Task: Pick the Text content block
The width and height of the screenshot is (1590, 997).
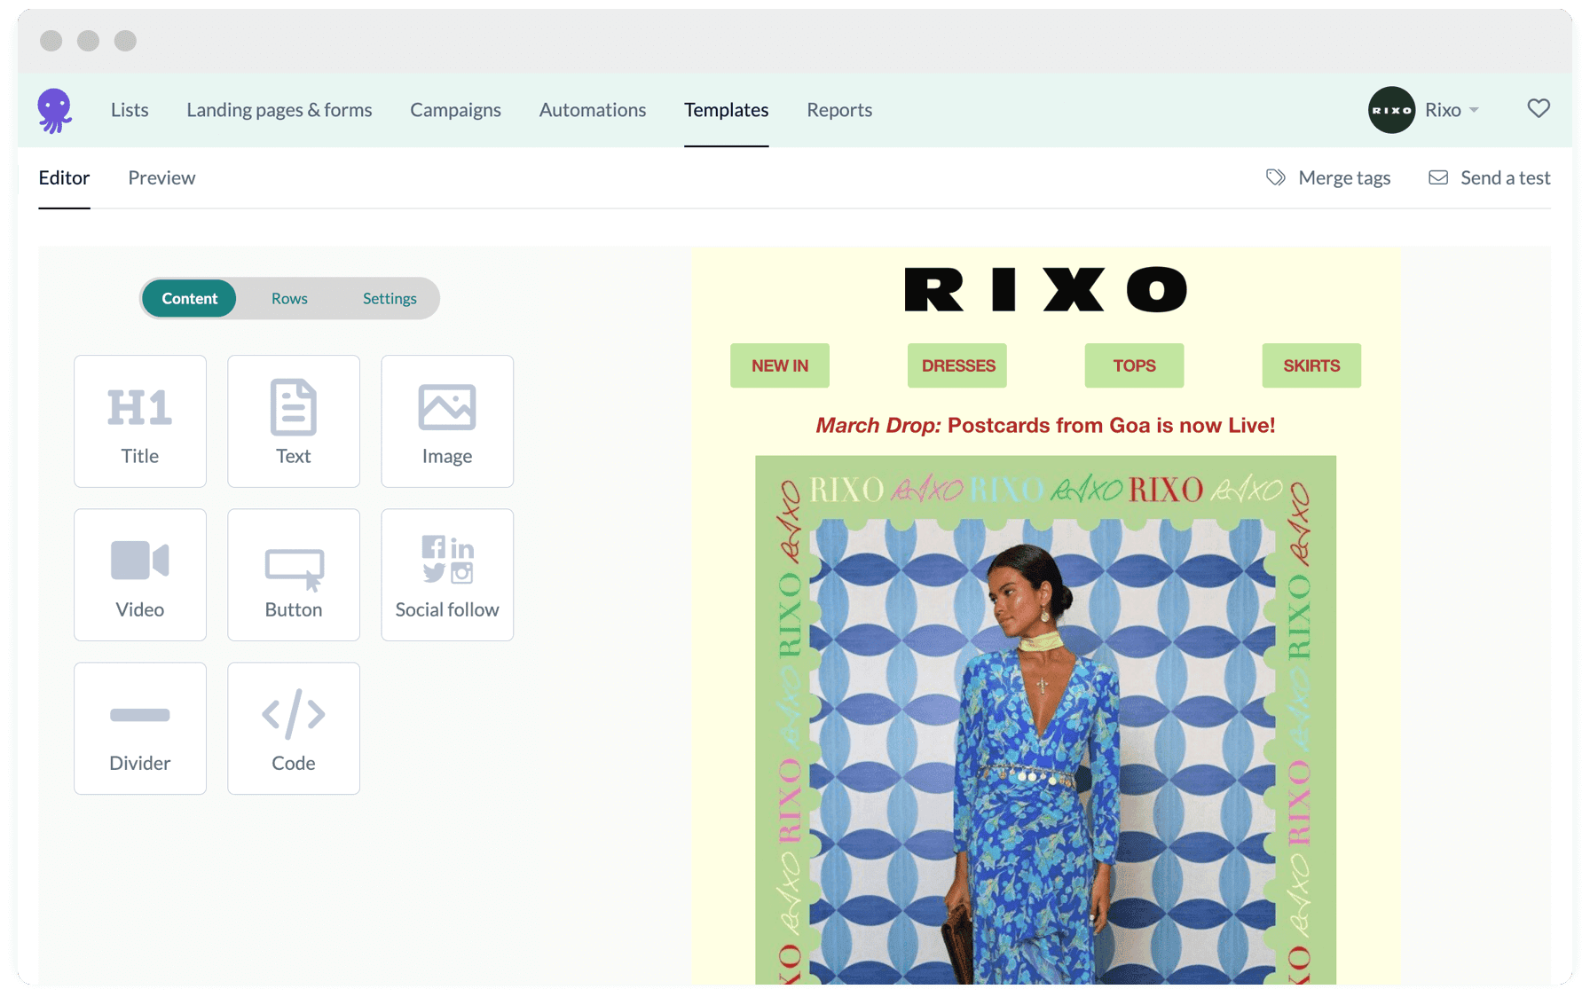Action: (x=294, y=421)
